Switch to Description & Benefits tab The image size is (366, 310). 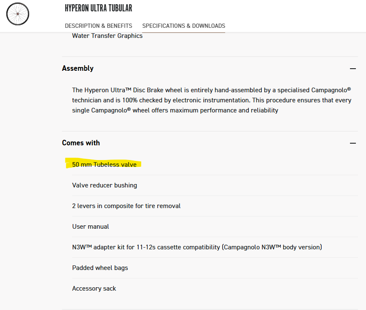pyautogui.click(x=98, y=26)
